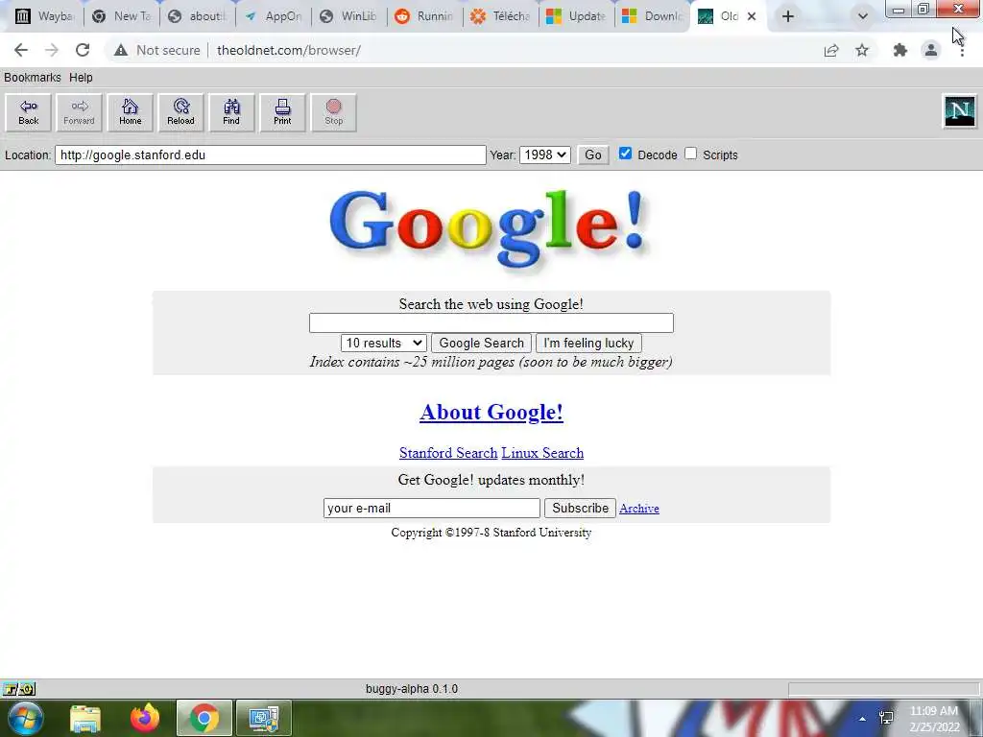Image resolution: width=983 pixels, height=737 pixels.
Task: Click the Forward toolbar button
Action: click(x=79, y=113)
